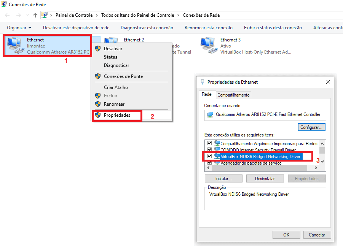343x249 pixels.
Task: Click horizontal scrollbar left arrow in items list
Action: pos(208,168)
